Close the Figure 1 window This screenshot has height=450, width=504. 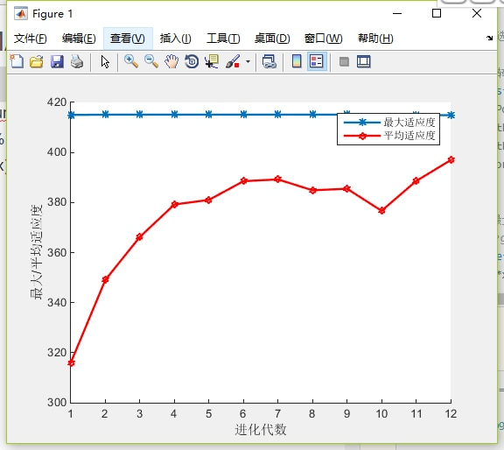coord(477,13)
